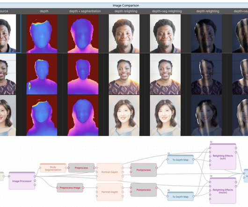Click the eye icon above the upper To Depth Map node
Image resolution: width=248 pixels, height=207 pixels.
click(168, 153)
